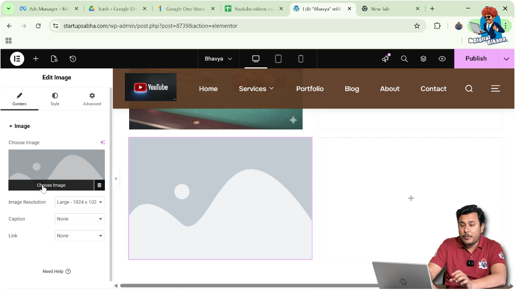Viewport: 516px width, 290px height.
Task: Open dynamic tags icon on image control
Action: [100, 185]
